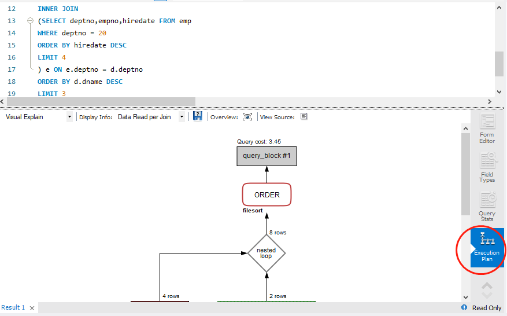
Task: Click the number 20 on line 14
Action: tap(102, 33)
